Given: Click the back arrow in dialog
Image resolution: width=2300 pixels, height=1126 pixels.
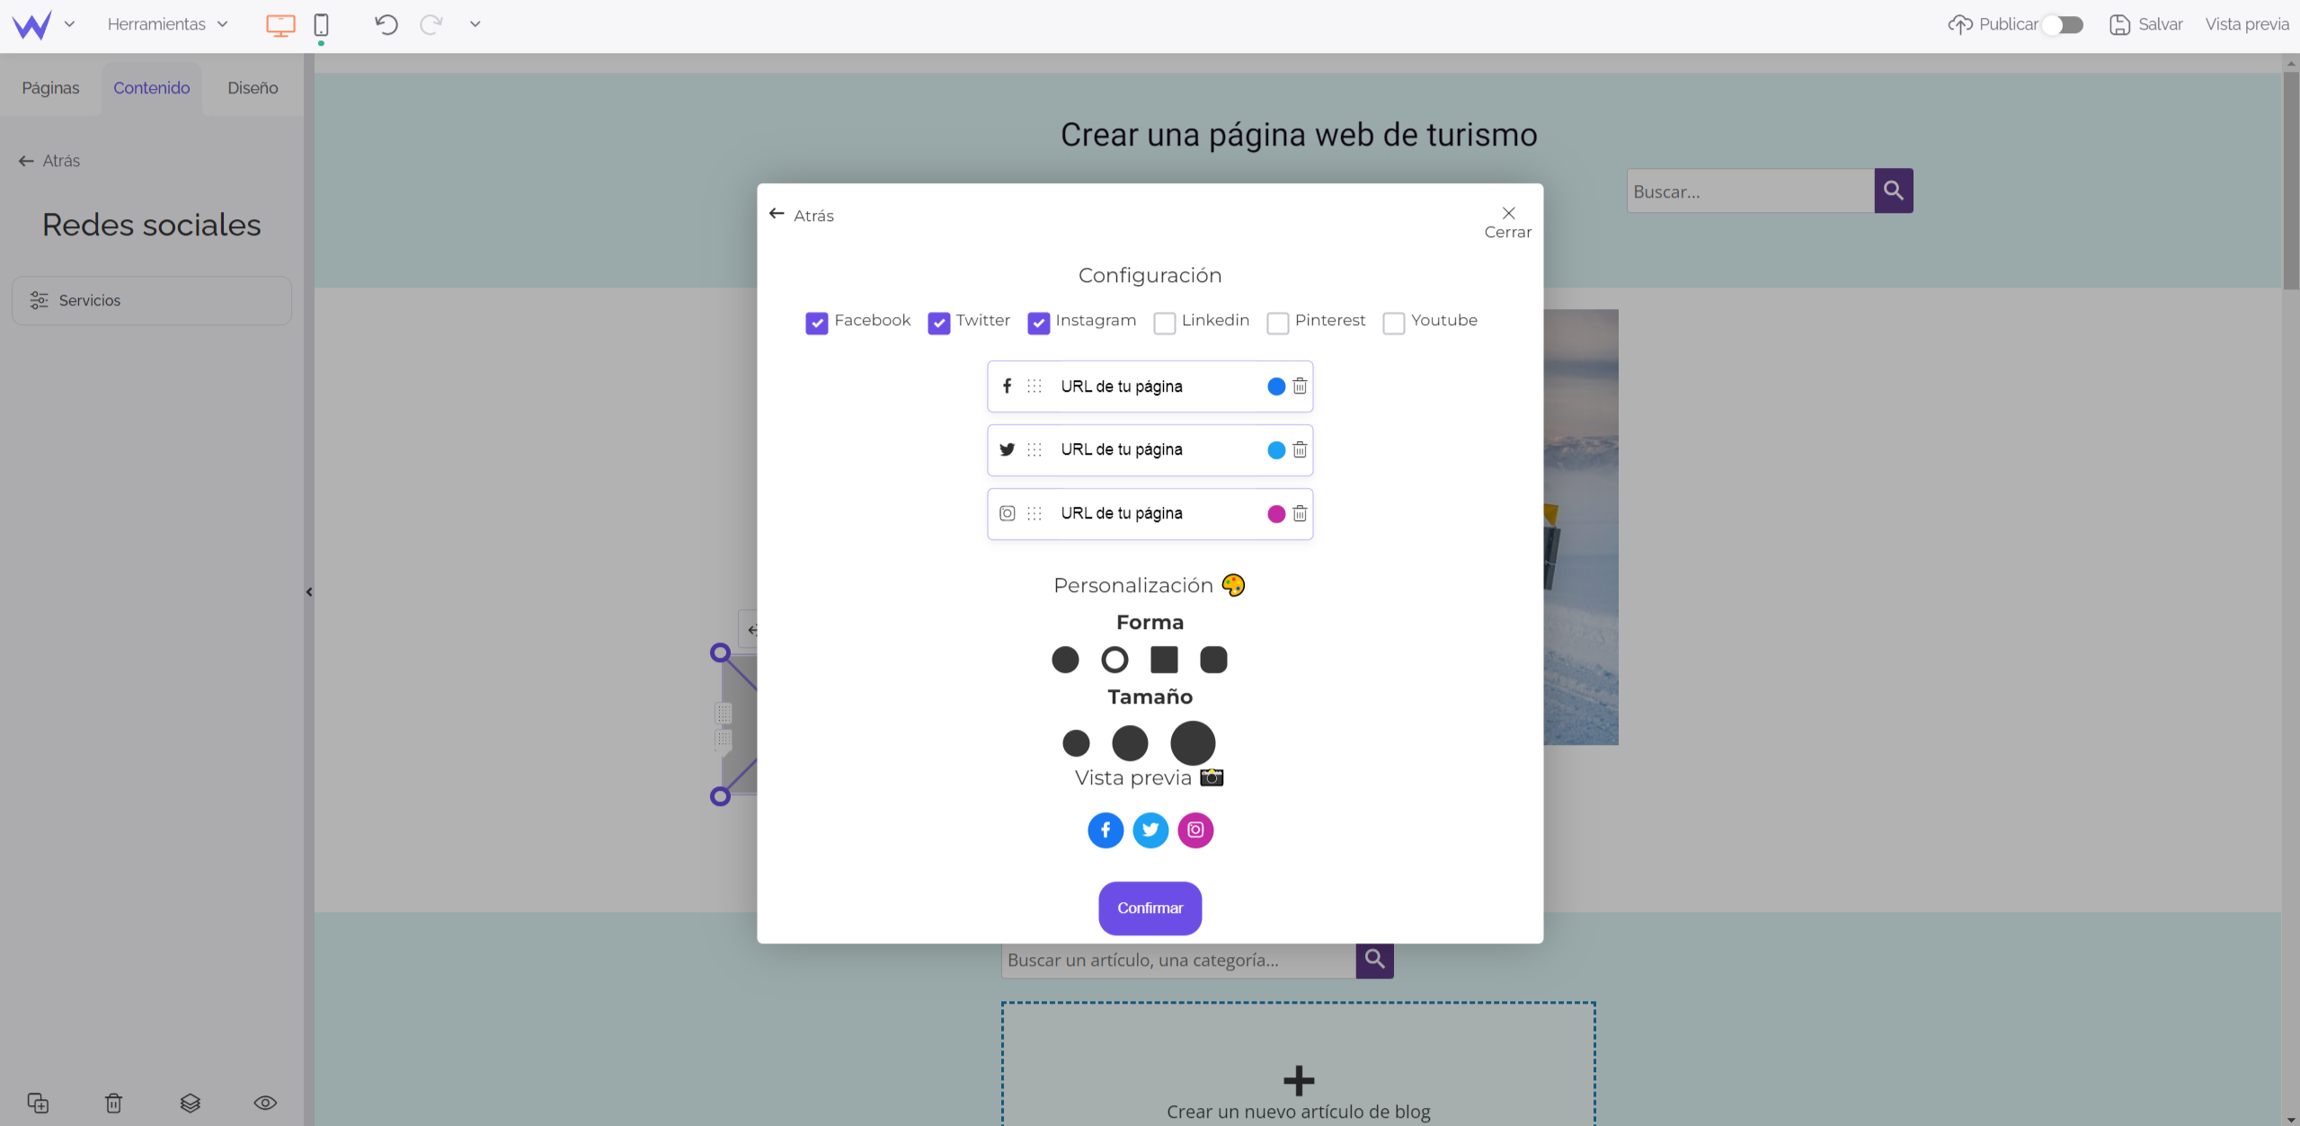Looking at the screenshot, I should 777,214.
